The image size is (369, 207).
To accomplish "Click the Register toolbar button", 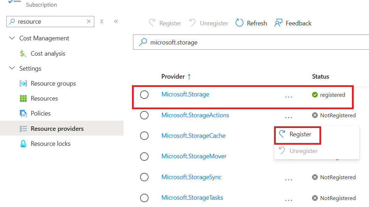I will pos(165,23).
